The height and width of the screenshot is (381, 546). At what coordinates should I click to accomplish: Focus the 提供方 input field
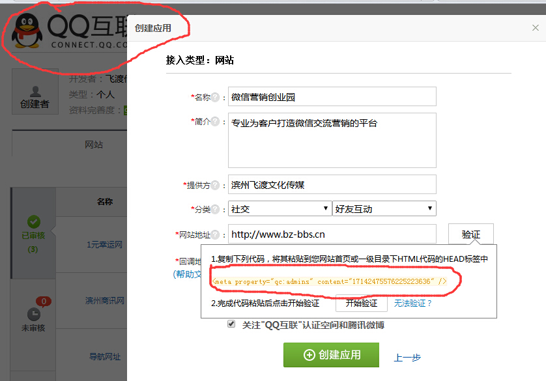click(332, 184)
